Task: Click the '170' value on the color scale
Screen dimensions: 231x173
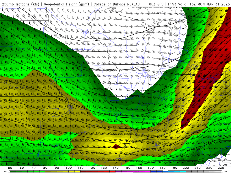Action: click(x=151, y=168)
